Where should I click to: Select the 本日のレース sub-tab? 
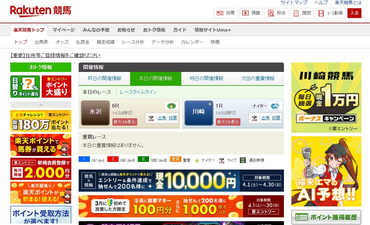click(x=97, y=92)
